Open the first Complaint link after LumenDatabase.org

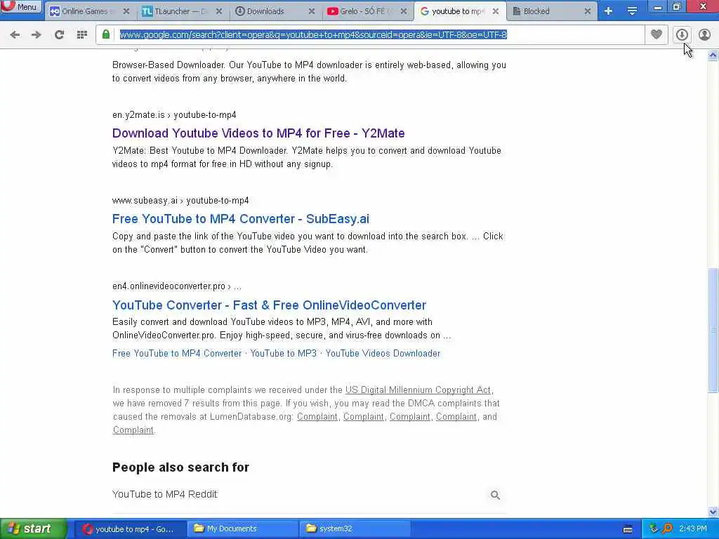tap(317, 417)
